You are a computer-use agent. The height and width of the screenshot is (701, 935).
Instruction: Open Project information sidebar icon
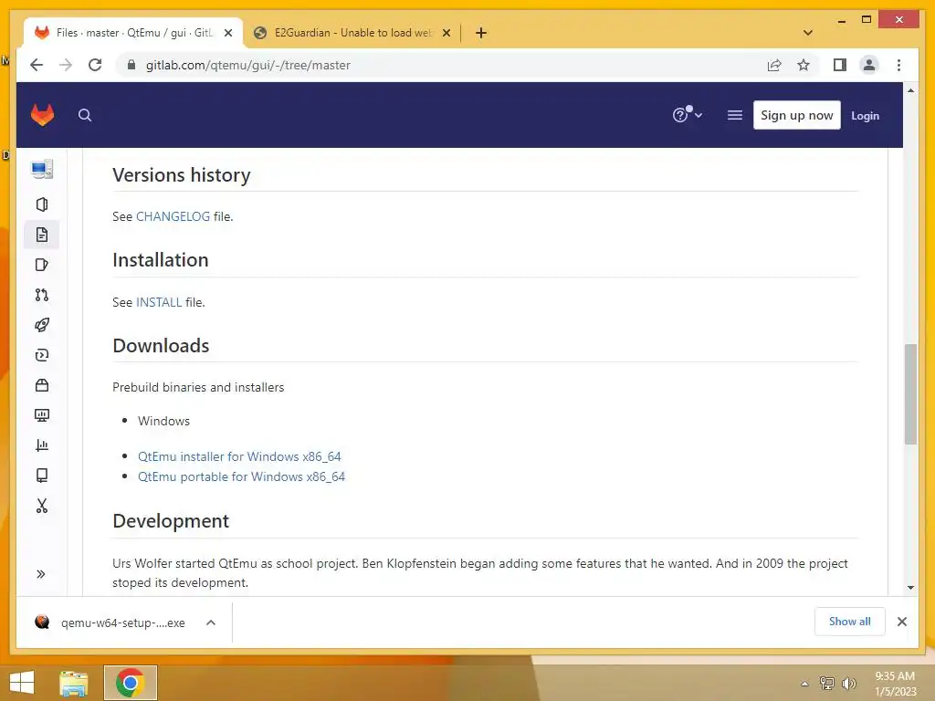(x=42, y=204)
